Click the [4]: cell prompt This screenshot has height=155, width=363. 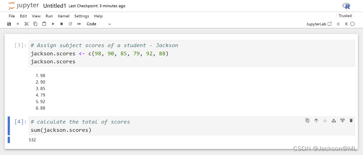click(x=21, y=122)
